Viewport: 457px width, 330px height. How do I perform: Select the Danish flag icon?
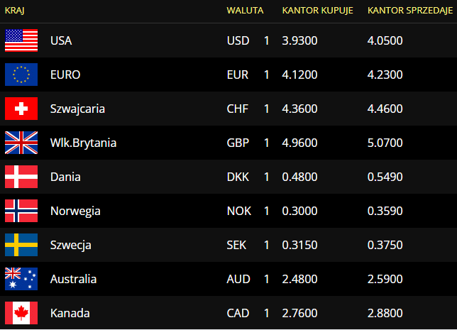pyautogui.click(x=21, y=177)
